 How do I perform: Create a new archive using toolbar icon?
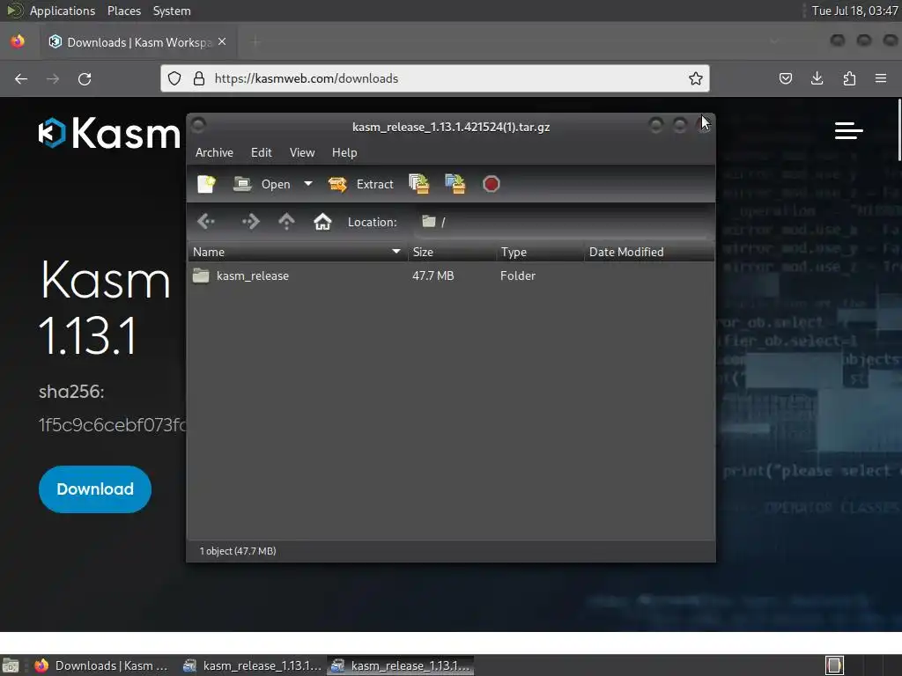206,184
